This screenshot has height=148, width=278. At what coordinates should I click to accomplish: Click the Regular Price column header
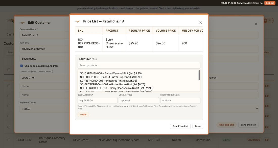(139, 31)
